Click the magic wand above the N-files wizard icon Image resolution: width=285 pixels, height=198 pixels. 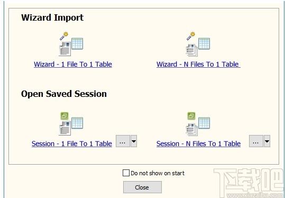[191, 36]
